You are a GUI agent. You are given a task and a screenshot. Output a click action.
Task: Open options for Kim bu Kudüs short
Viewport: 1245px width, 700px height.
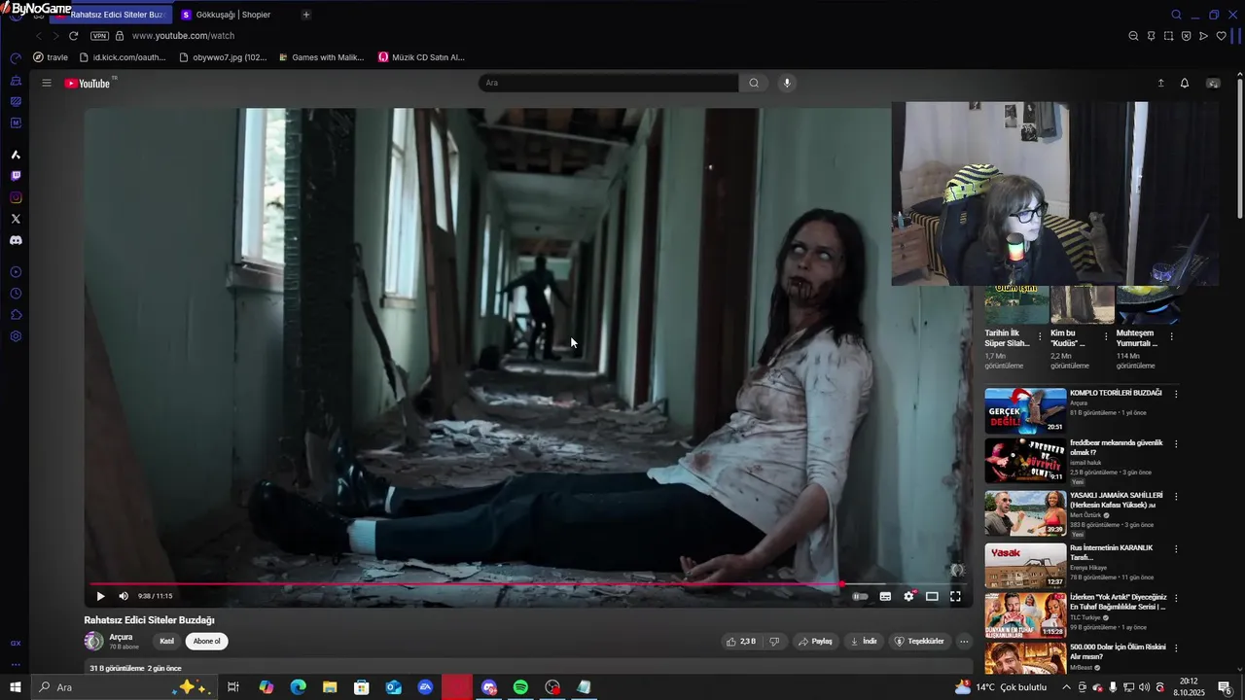point(1106,336)
